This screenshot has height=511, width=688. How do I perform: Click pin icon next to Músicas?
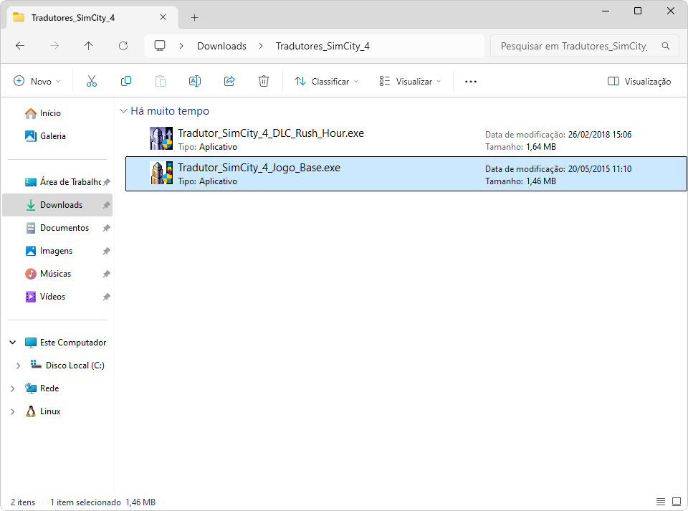106,274
